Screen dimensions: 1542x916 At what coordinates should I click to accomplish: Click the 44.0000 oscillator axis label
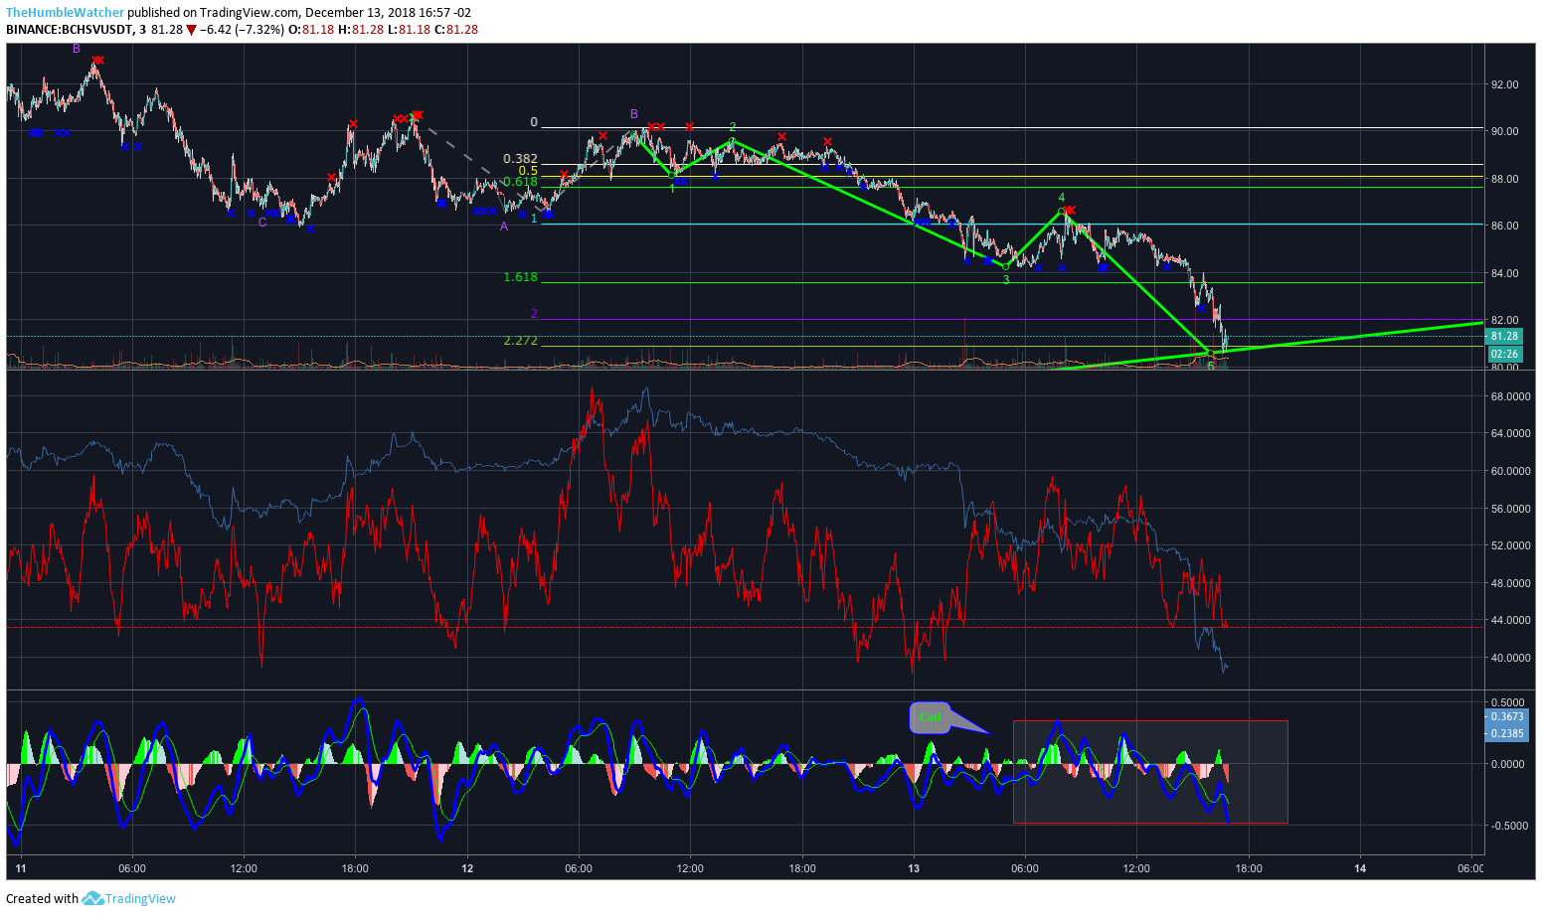(x=1509, y=620)
